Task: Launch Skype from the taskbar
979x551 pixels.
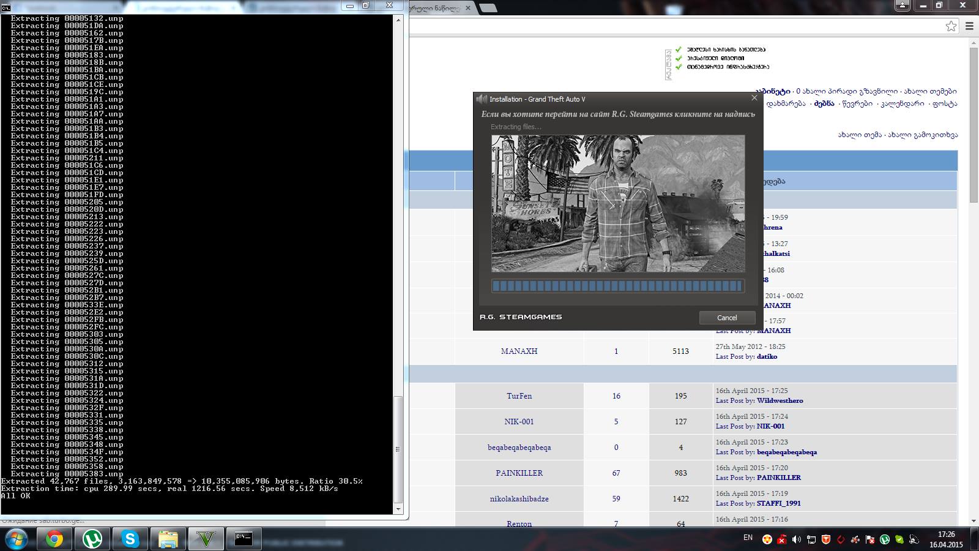Action: pyautogui.click(x=130, y=539)
